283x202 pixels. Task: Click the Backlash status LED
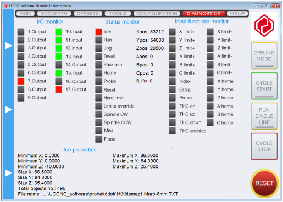[98, 65]
